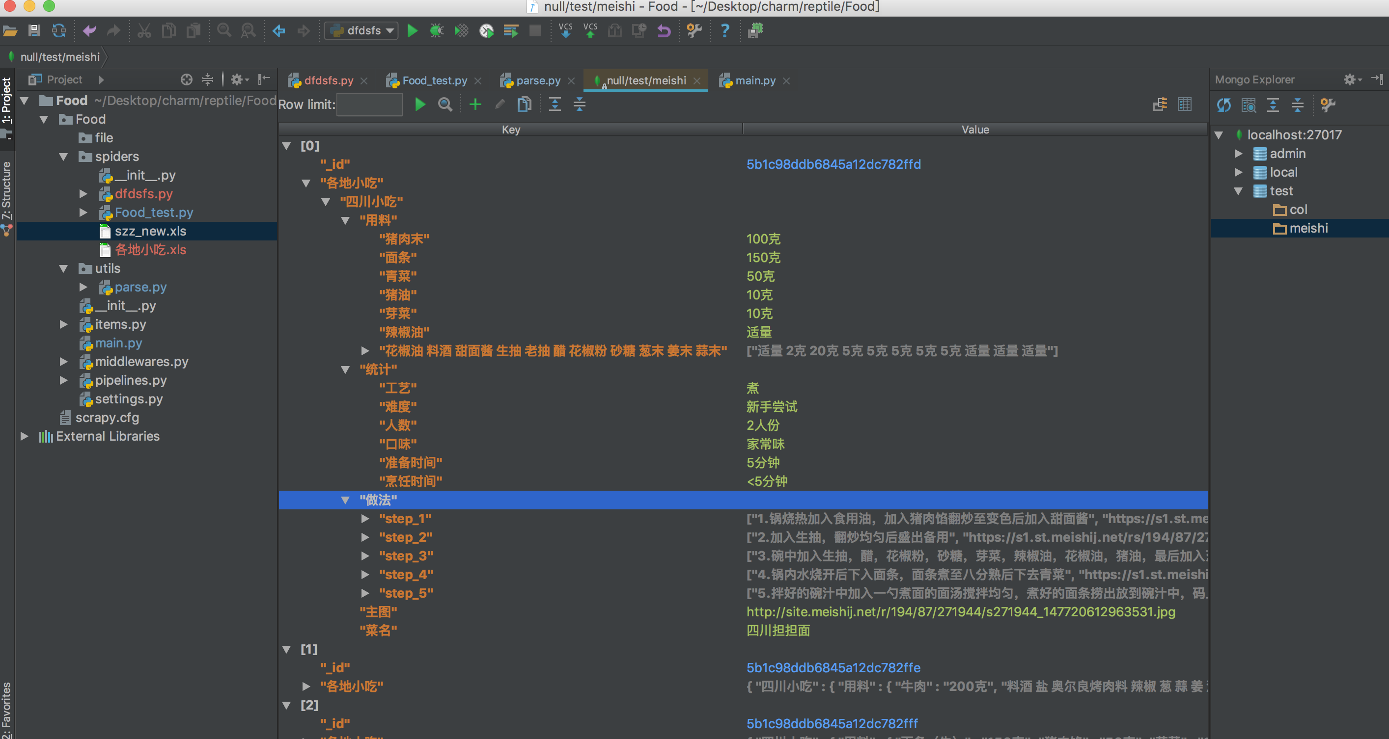Collapse the spiders folder

[64, 157]
